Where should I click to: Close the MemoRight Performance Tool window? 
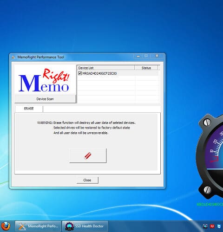(157, 56)
